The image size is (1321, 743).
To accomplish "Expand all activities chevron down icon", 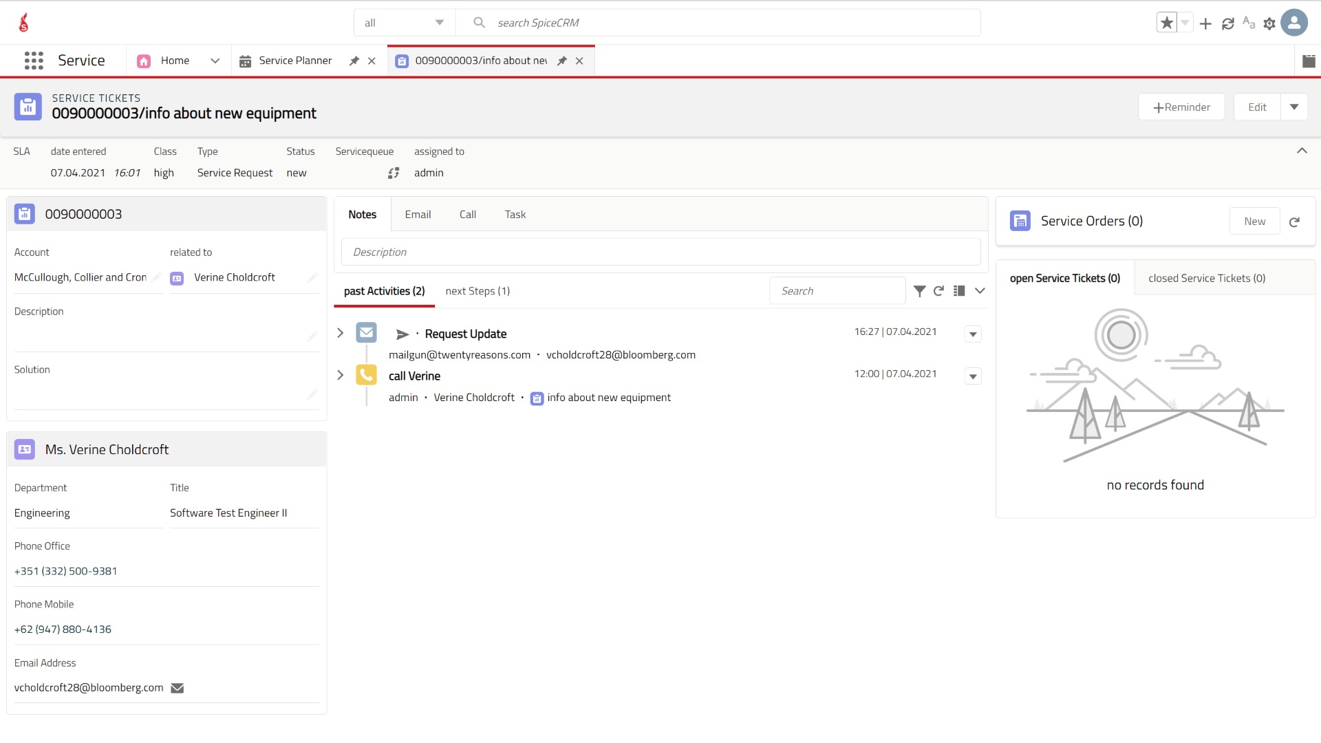I will (x=980, y=291).
